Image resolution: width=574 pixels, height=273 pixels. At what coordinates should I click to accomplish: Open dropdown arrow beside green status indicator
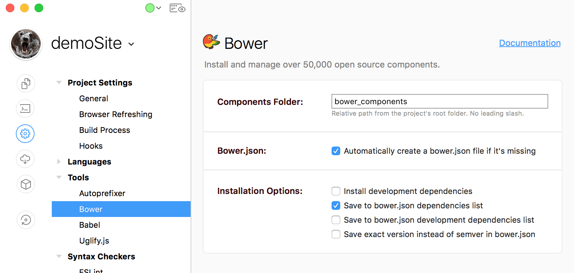point(159,8)
